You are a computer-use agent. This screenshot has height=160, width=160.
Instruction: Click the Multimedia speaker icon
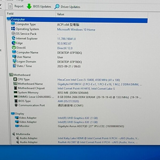pyautogui.click(x=14, y=134)
